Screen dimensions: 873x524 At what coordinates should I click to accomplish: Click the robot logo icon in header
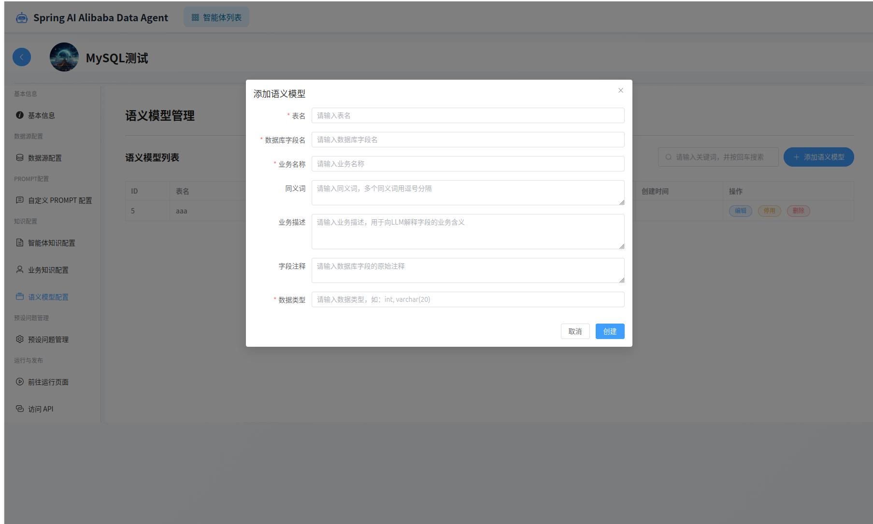tap(22, 18)
